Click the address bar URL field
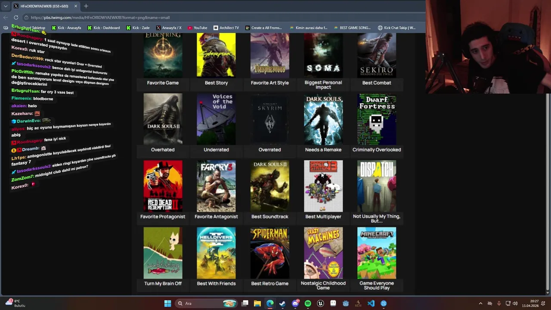551x310 pixels. click(224, 17)
